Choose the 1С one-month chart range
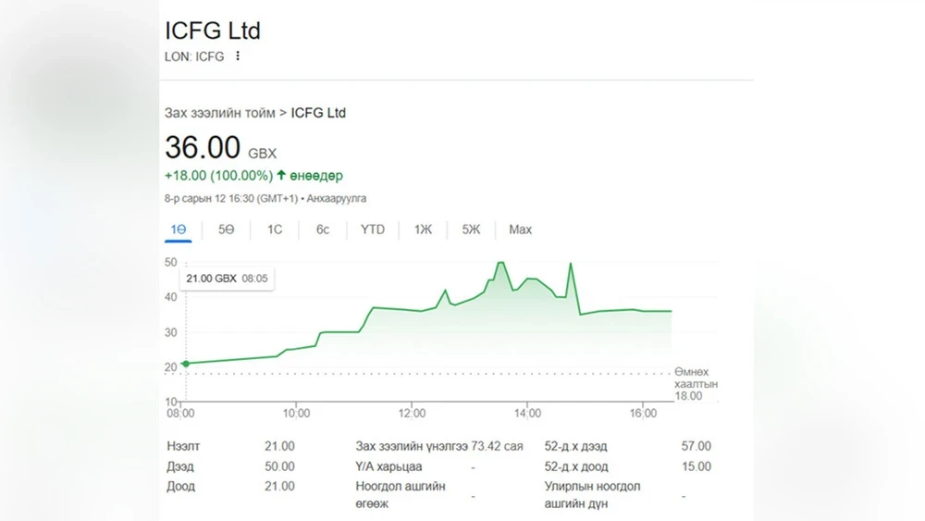This screenshot has height=521, width=925. pyautogui.click(x=275, y=229)
